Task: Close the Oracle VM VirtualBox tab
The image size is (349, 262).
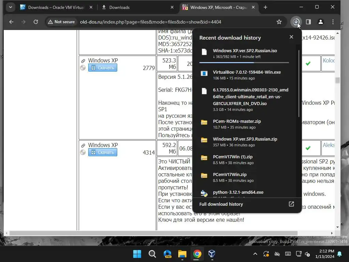Action: tap(91, 8)
